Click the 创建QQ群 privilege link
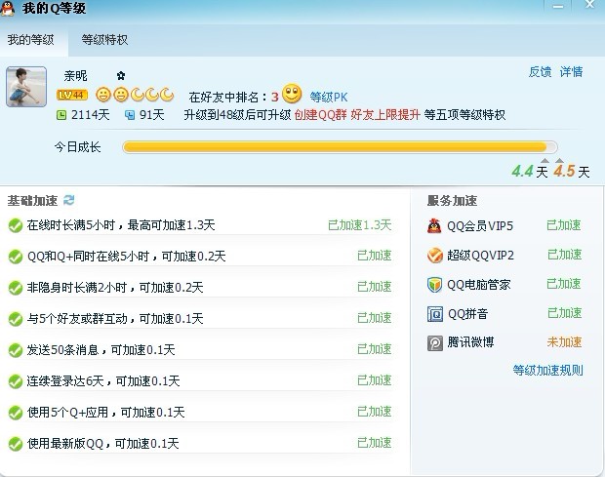This screenshot has height=477, width=605. point(321,115)
